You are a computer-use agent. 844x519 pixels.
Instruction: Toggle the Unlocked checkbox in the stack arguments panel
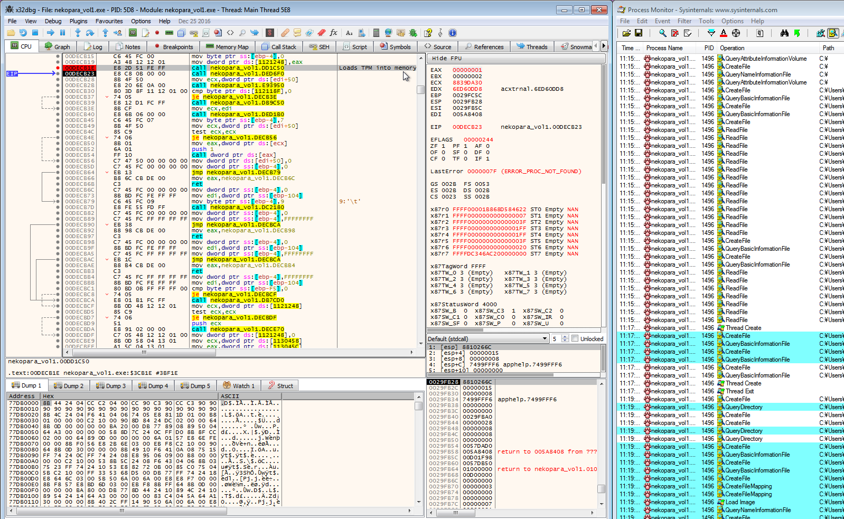575,338
